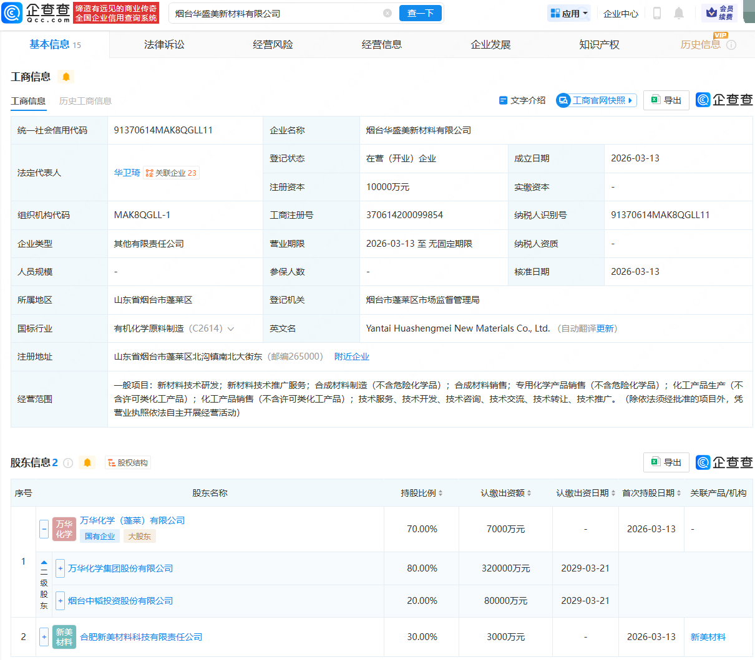Collapse the 万华化学（蓬莱）有限公司 shareholder row

(44, 528)
